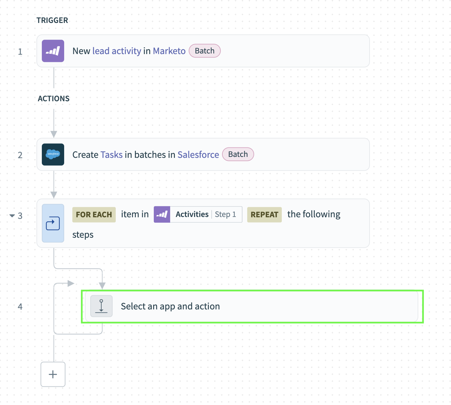Click the 'Marketo' link in the trigger step
Image resolution: width=451 pixels, height=405 pixels.
click(169, 51)
